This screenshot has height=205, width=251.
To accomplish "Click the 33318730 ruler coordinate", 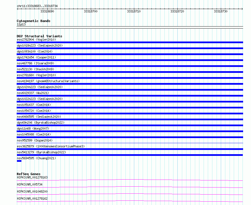I will click(221, 11).
